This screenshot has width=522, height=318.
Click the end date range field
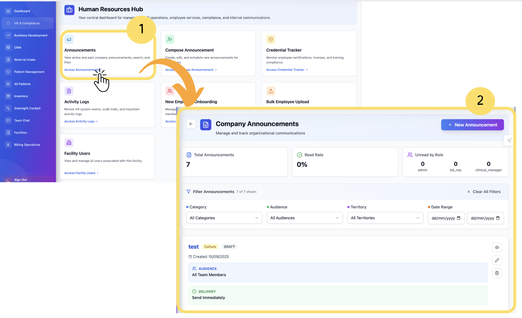pyautogui.click(x=485, y=218)
